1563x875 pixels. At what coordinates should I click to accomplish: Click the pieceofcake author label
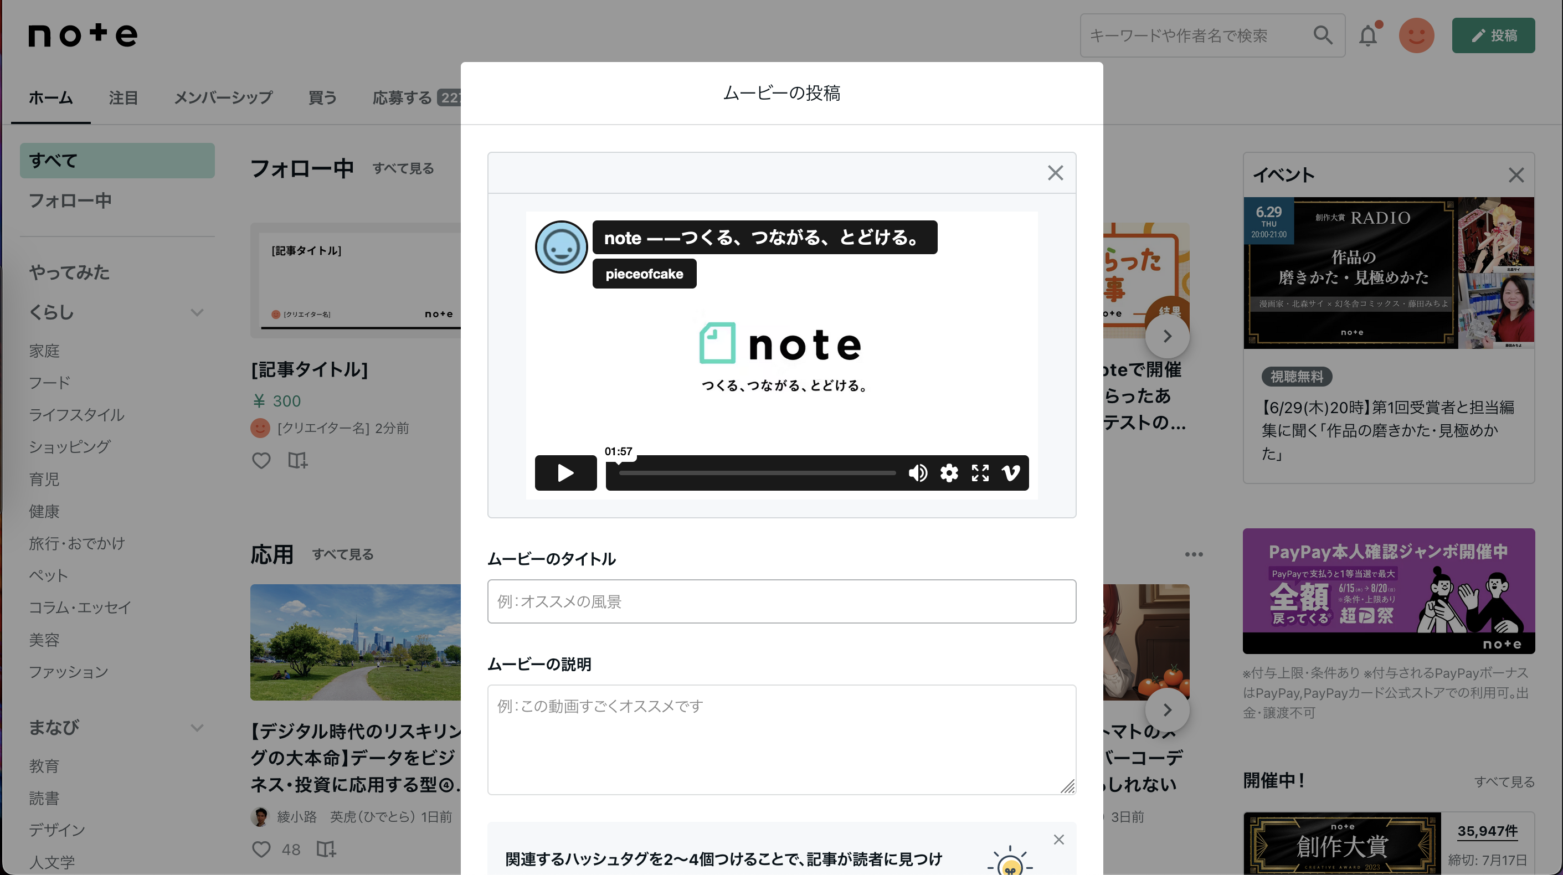[644, 274]
